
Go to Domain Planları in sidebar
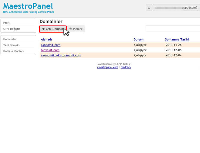click(x=13, y=51)
